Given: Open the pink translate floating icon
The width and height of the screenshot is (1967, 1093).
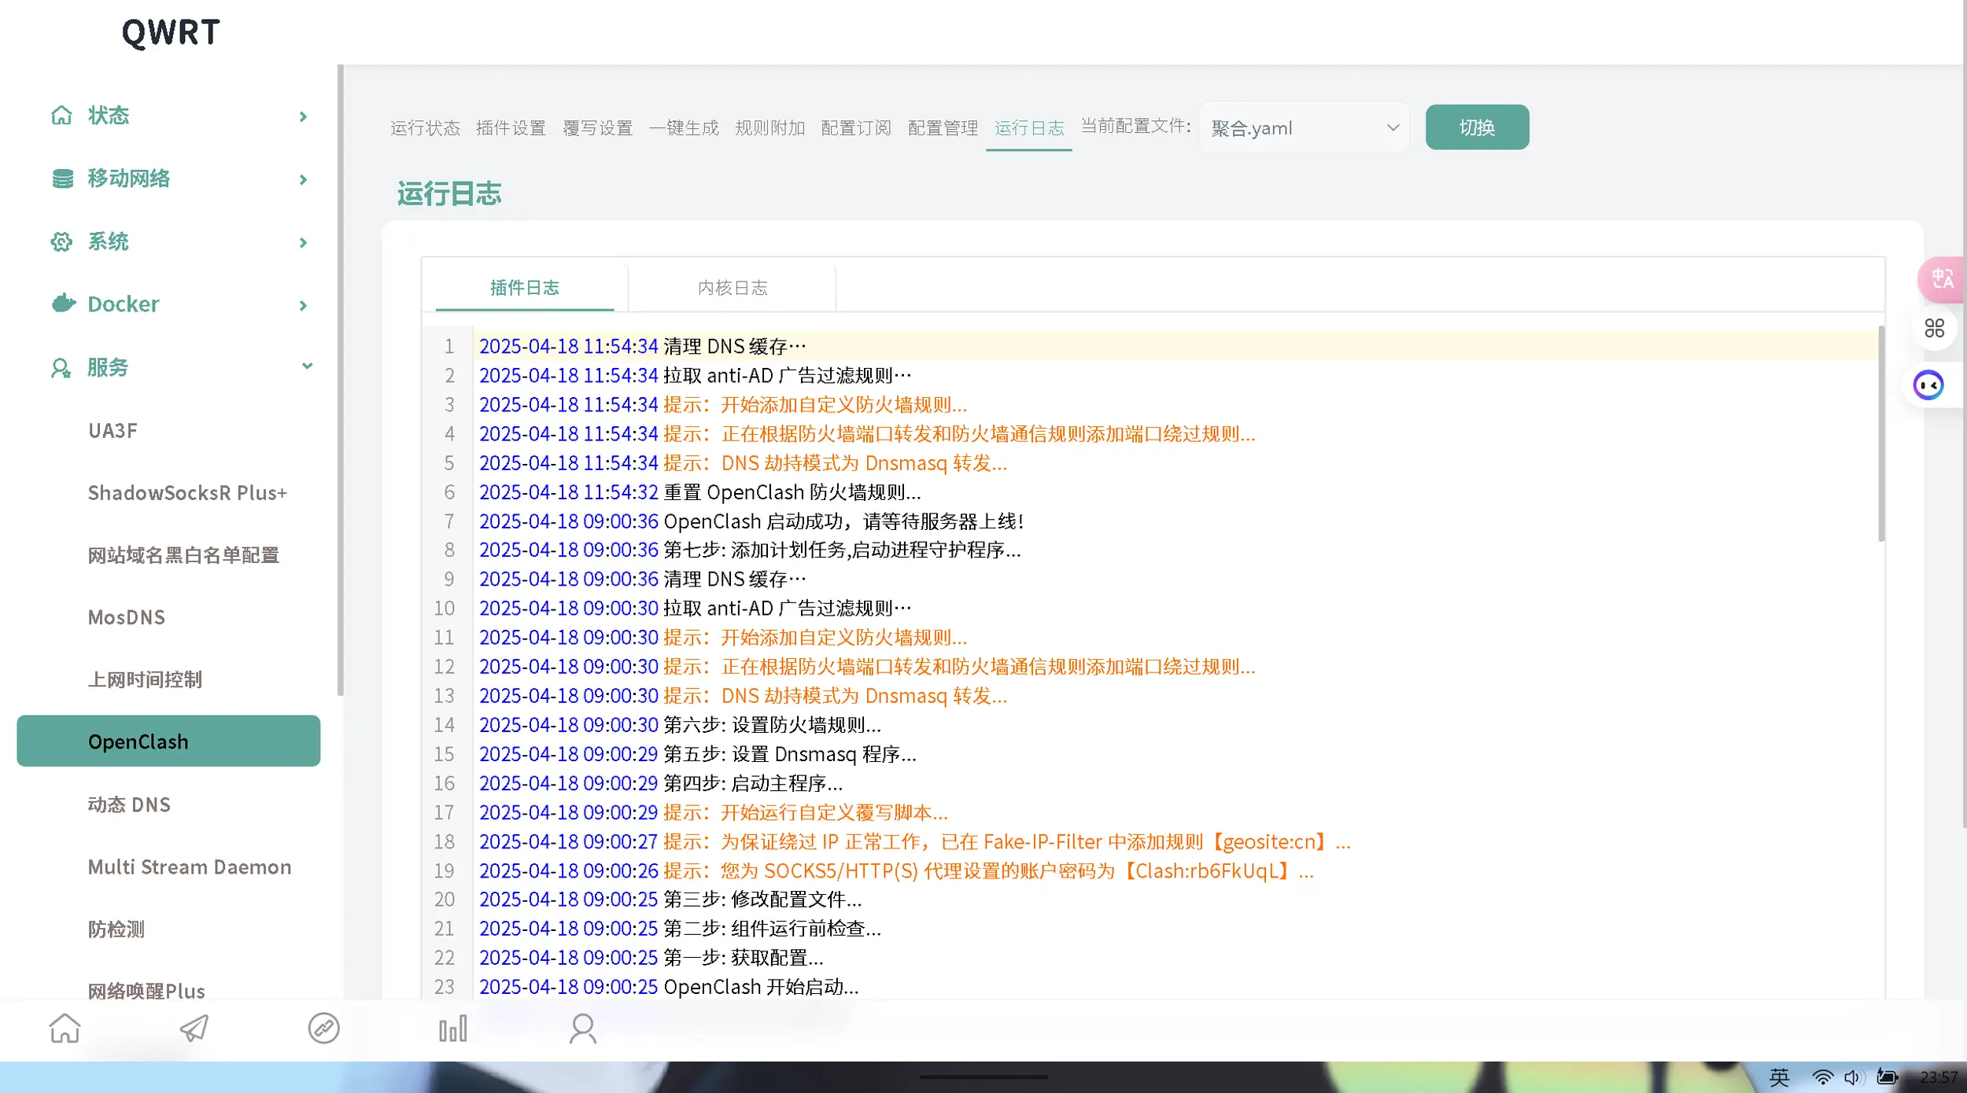Looking at the screenshot, I should pyautogui.click(x=1941, y=279).
